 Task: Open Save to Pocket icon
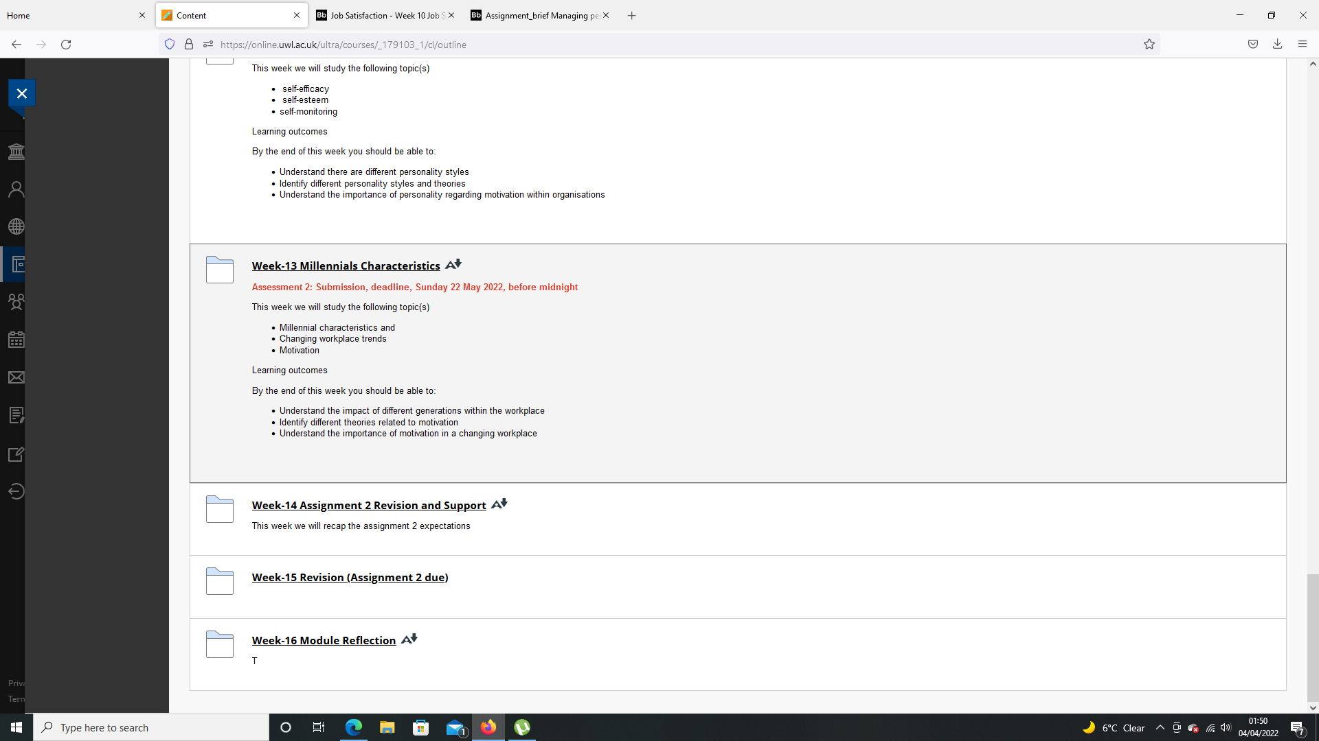click(x=1253, y=44)
